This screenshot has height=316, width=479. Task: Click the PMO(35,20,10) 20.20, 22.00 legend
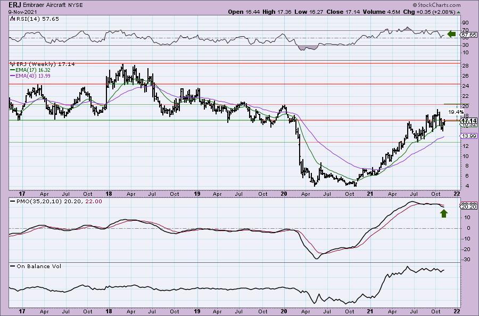point(59,202)
